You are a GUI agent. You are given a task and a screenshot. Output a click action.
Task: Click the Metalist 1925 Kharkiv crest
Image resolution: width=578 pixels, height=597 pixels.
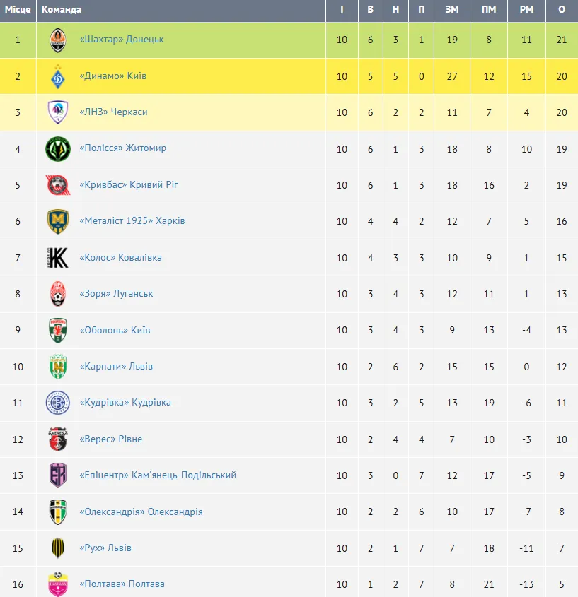coord(58,222)
